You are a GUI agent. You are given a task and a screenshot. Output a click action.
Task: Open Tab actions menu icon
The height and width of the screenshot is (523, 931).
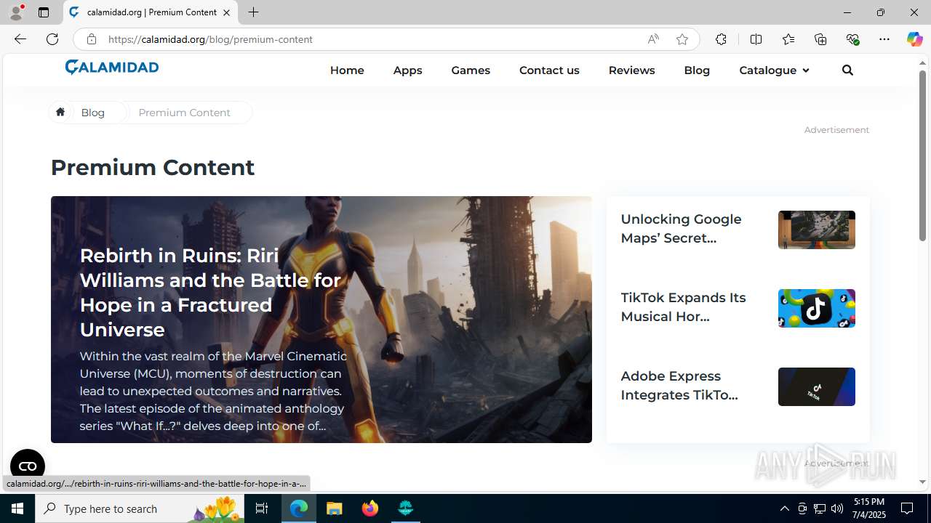(x=44, y=12)
